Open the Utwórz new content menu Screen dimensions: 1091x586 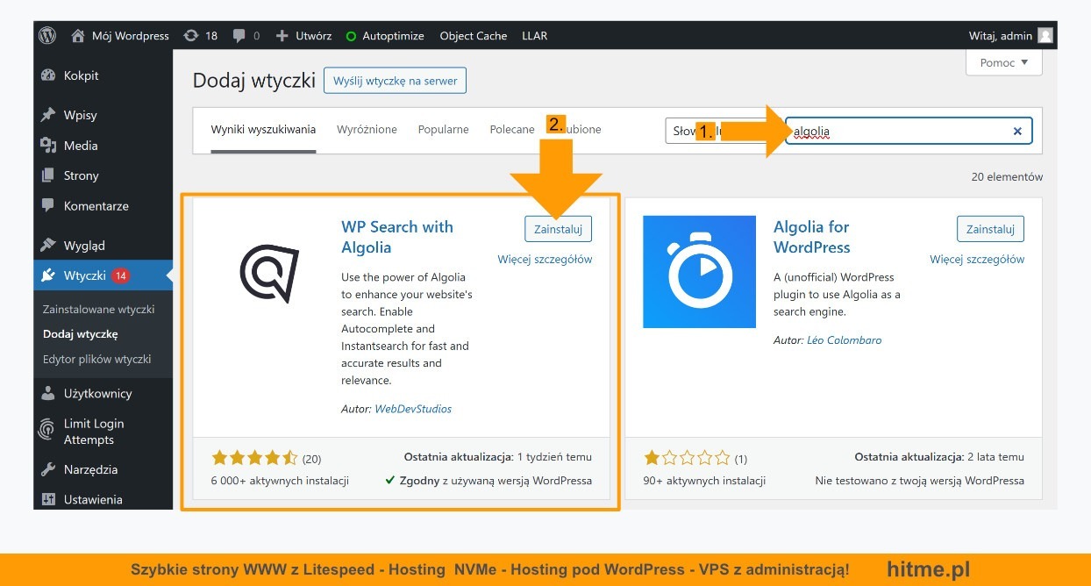pos(303,36)
